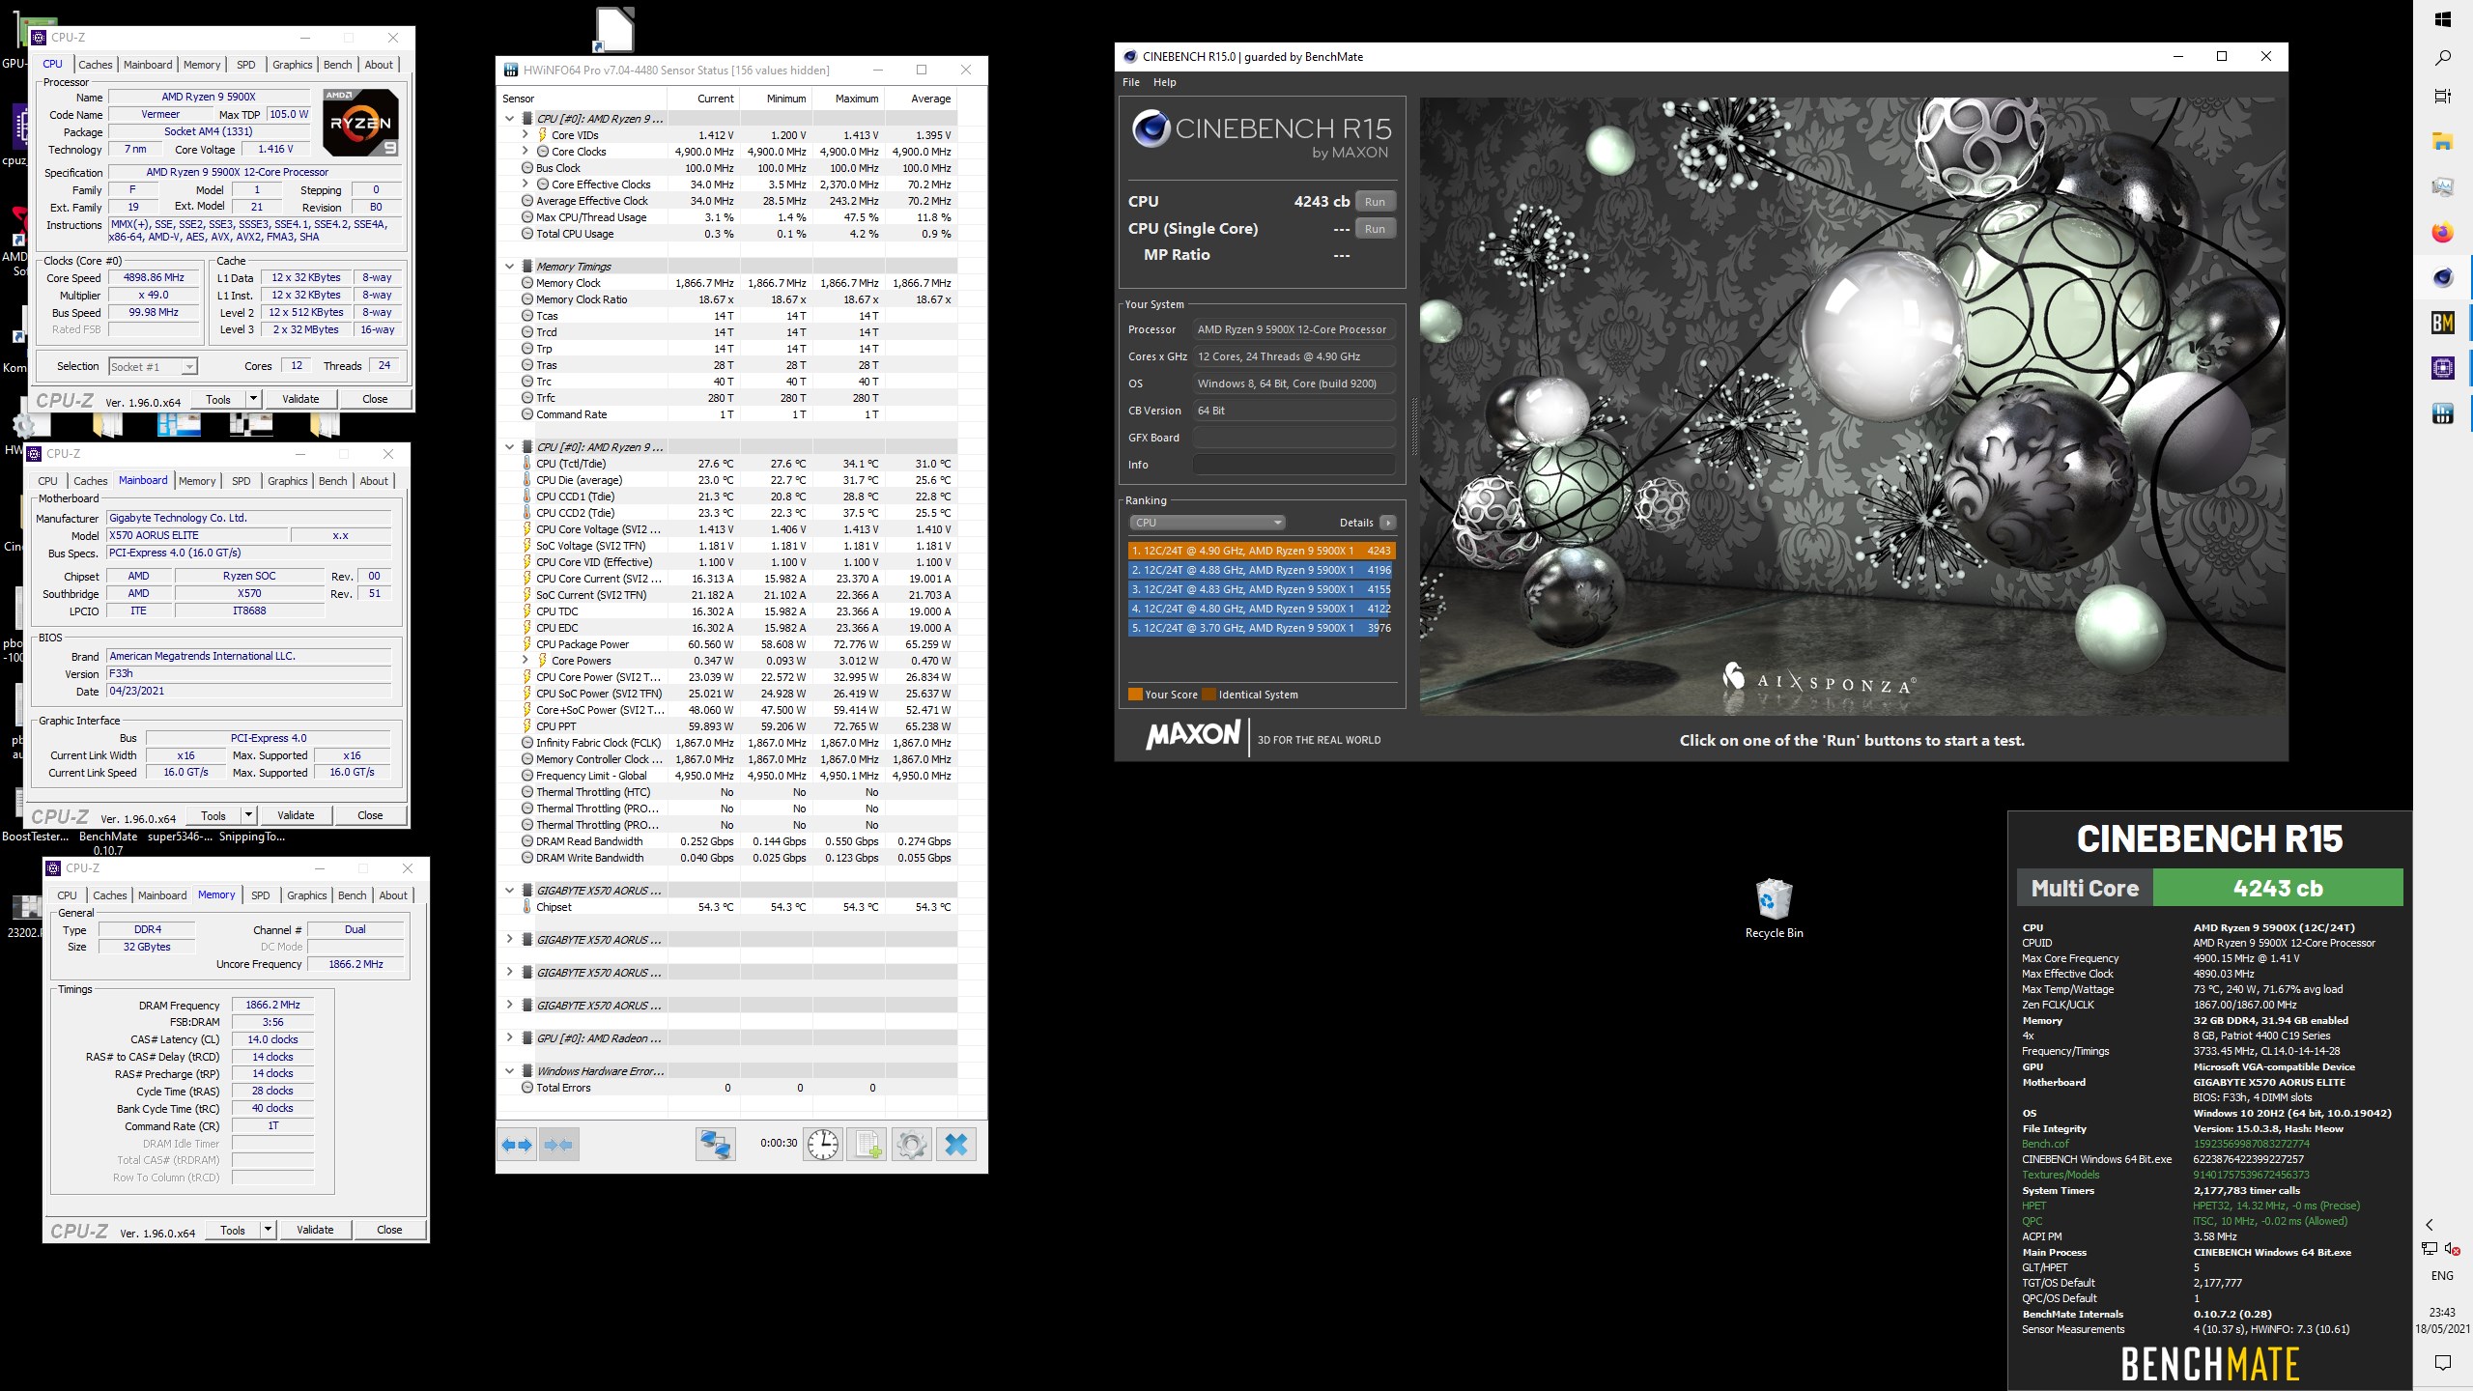Image resolution: width=2473 pixels, height=1391 pixels.
Task: Click Validate in CPU-Z Memory window
Action: coord(315,1230)
